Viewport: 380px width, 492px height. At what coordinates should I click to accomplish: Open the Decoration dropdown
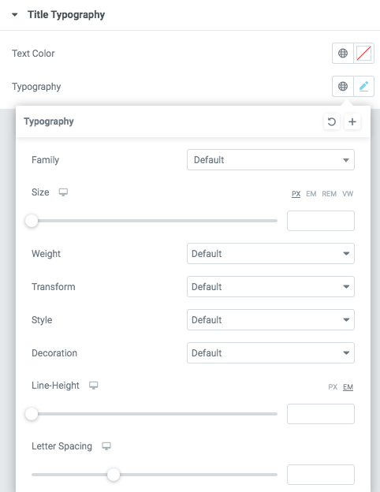270,353
